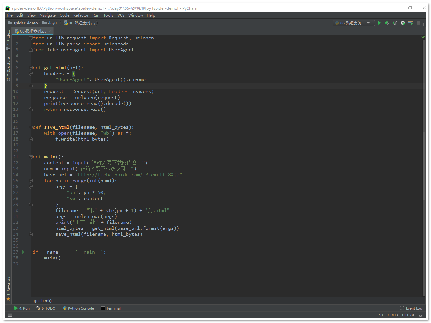
Task: Click the cursor position 9:6 indicator
Action: click(382, 315)
